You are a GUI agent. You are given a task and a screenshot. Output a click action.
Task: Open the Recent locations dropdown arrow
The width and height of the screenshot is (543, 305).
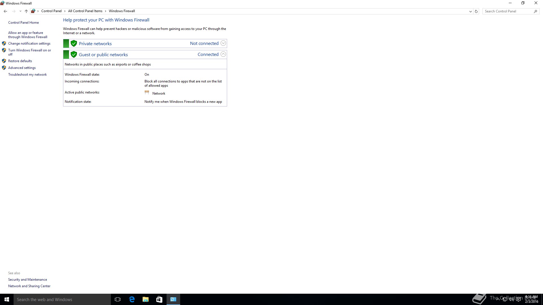[x=20, y=11]
